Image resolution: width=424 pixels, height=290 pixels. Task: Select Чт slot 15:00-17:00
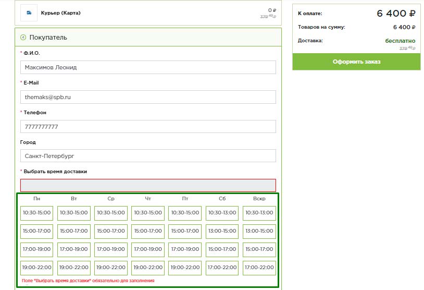[x=148, y=231]
